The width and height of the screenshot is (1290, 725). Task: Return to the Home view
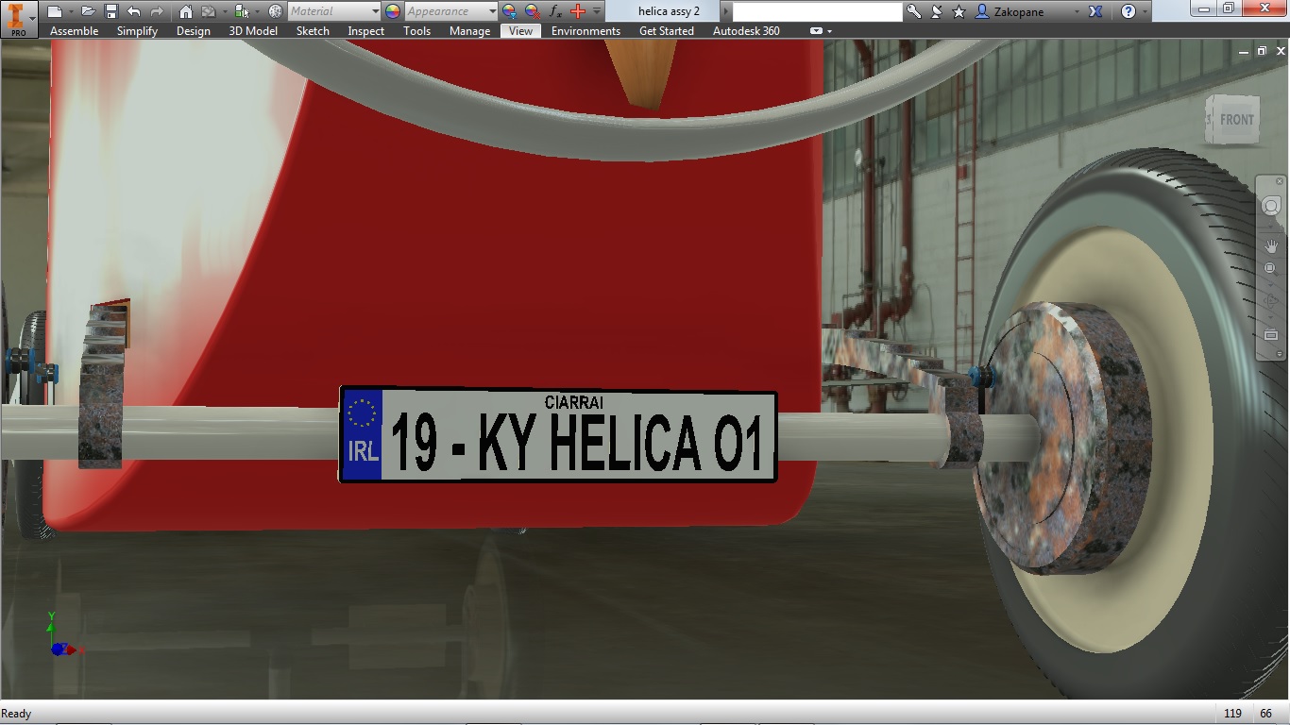pos(186,11)
